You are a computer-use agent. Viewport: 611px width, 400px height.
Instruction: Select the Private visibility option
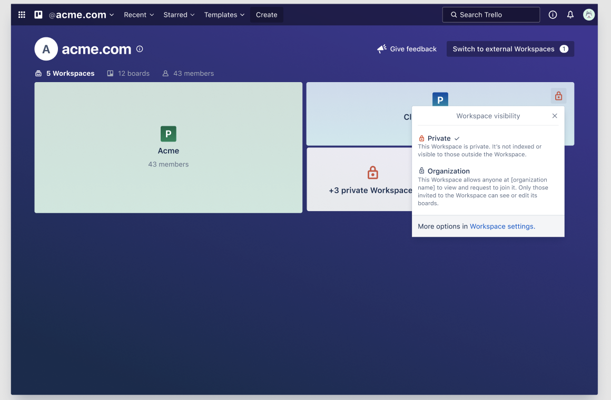(x=488, y=146)
